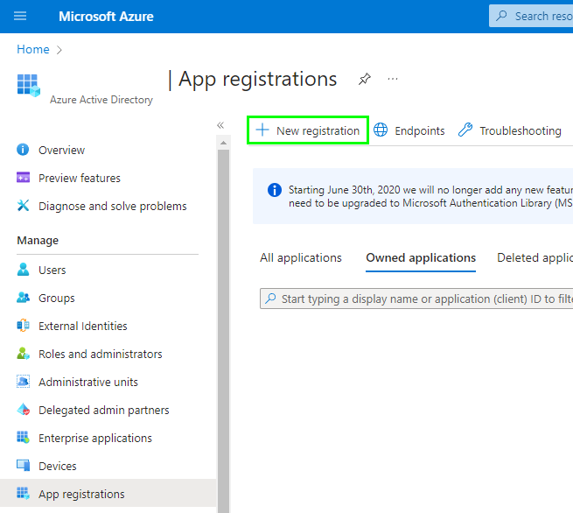This screenshot has height=513, width=573.
Task: Click the Troubleshooting wrench icon
Action: (x=465, y=130)
